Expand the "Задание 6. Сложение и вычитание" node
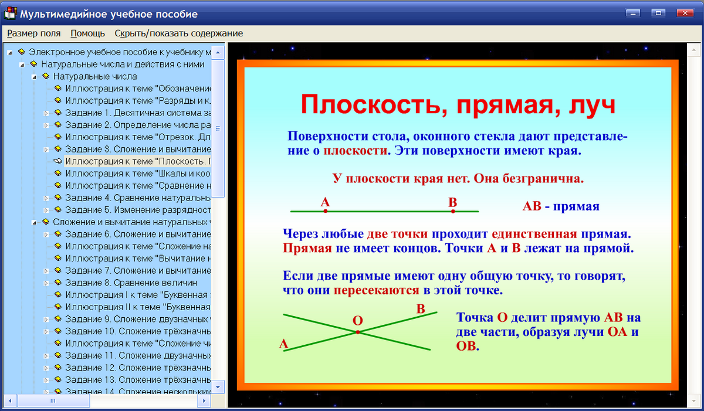 [x=47, y=234]
